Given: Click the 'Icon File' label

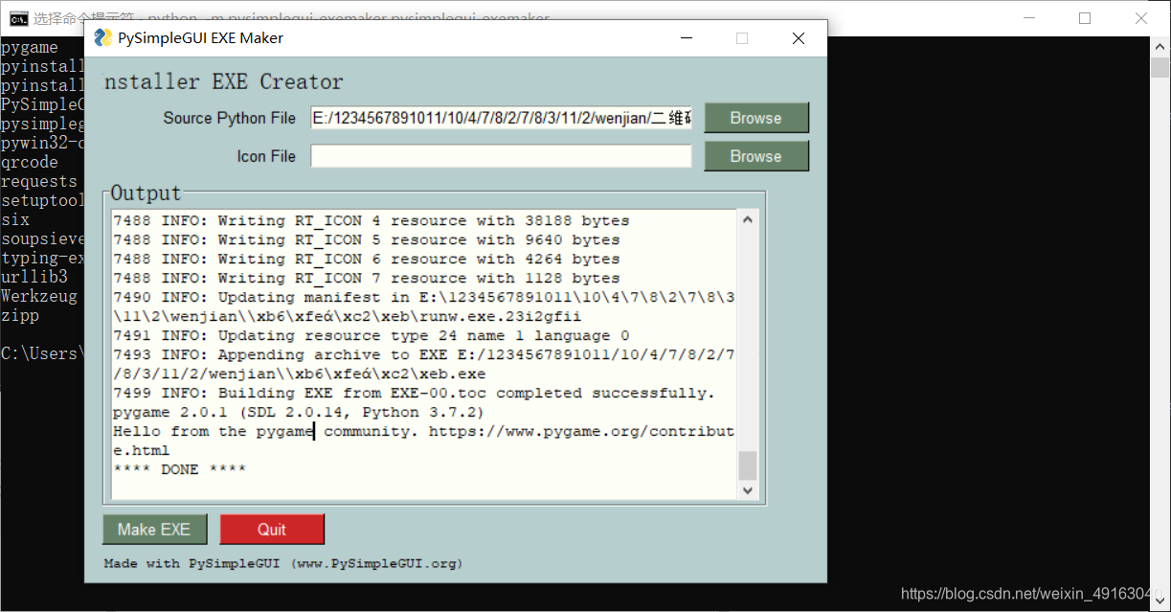Looking at the screenshot, I should coord(266,156).
